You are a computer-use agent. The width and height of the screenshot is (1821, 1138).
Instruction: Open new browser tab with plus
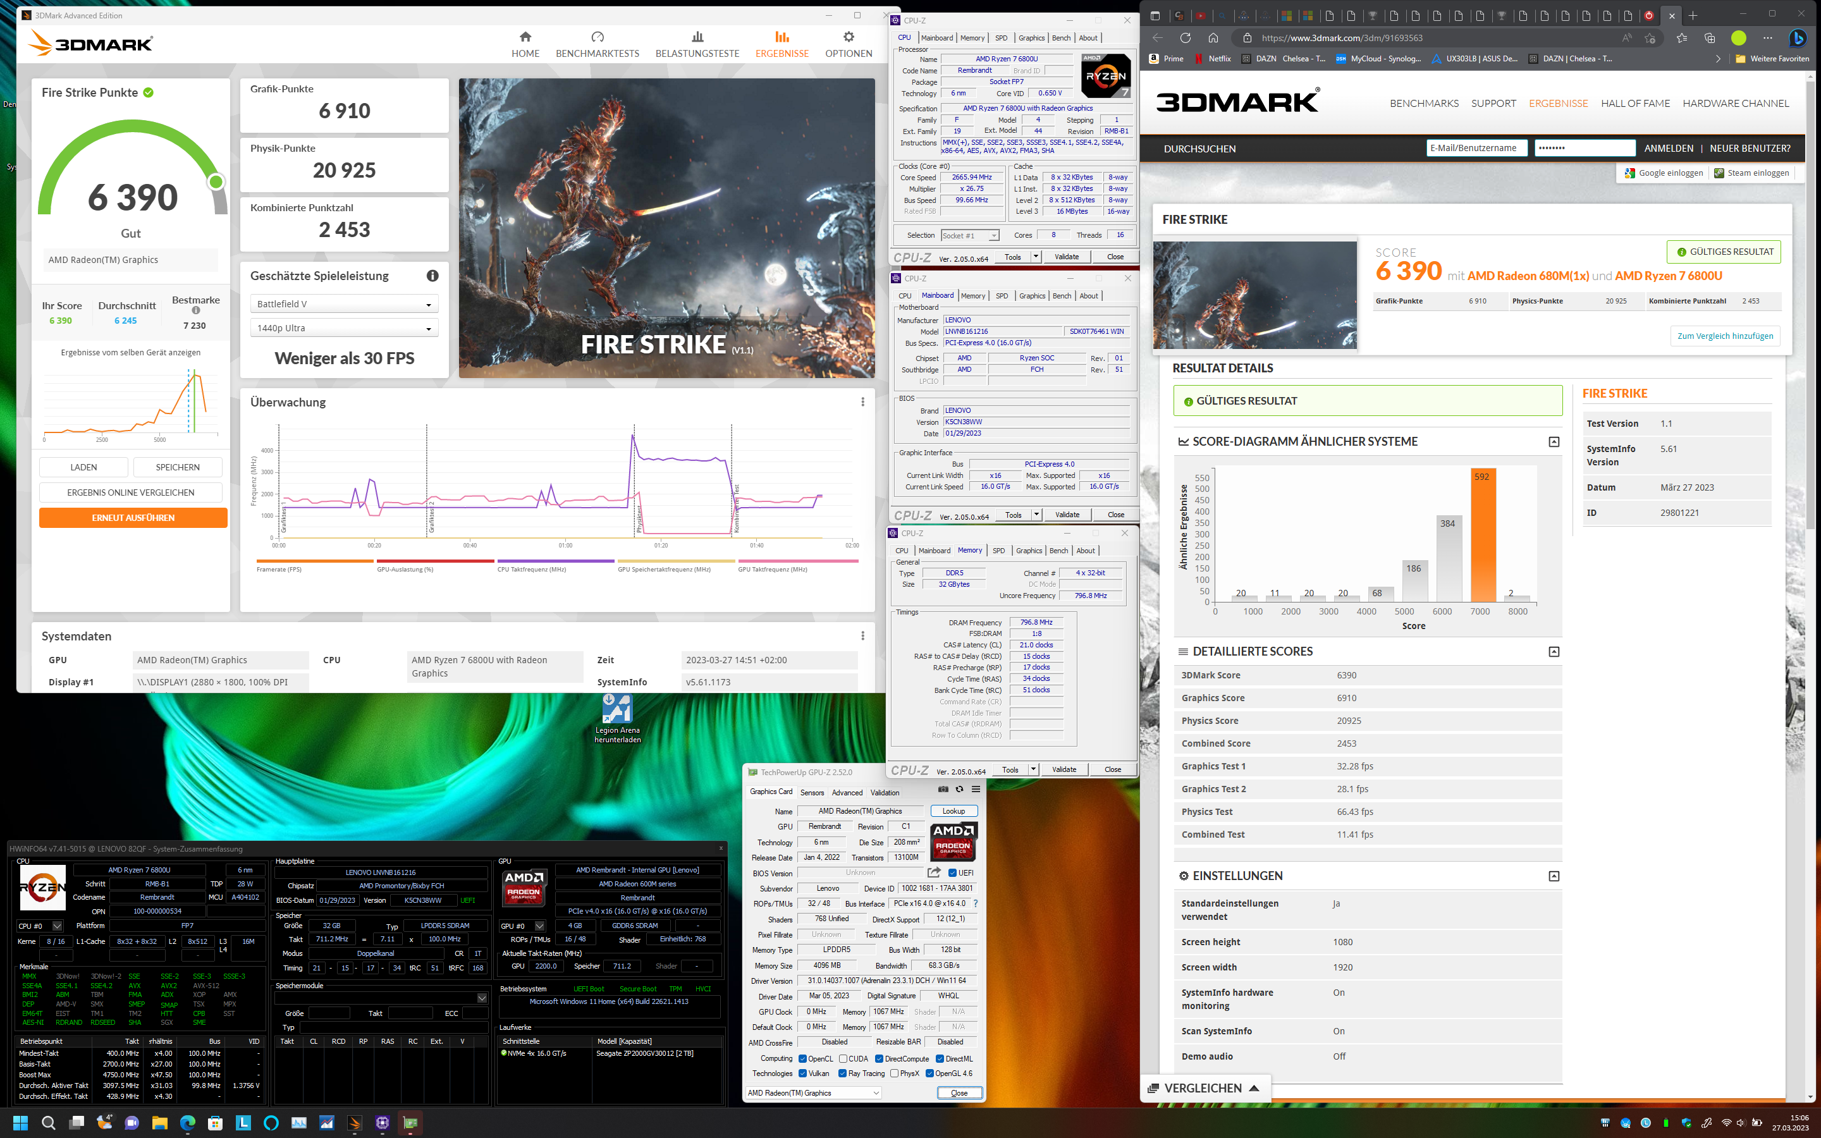[1693, 15]
